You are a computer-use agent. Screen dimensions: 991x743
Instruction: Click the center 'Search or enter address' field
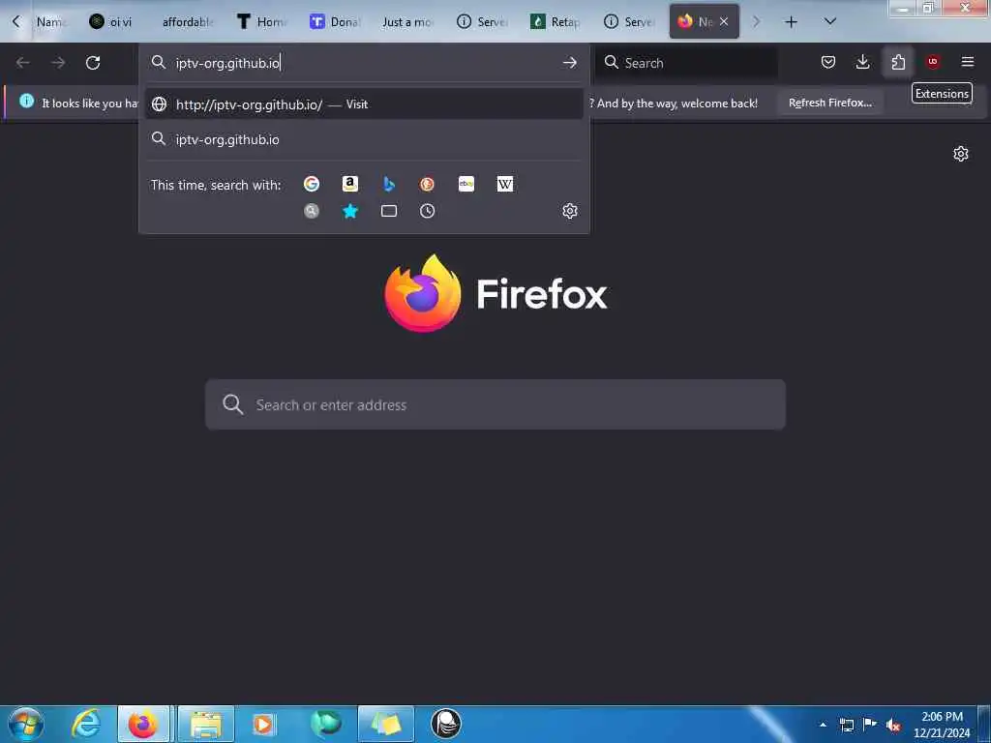495,405
